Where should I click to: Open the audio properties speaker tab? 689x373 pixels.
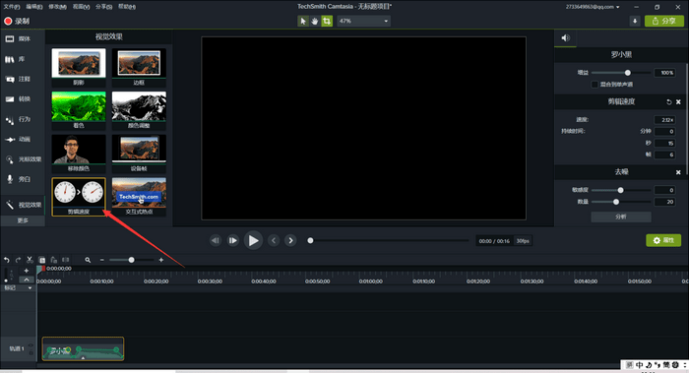point(565,38)
